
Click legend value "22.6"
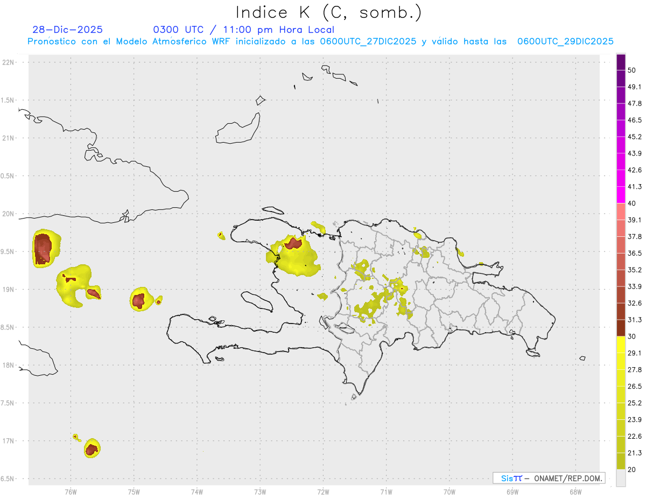pyautogui.click(x=634, y=437)
